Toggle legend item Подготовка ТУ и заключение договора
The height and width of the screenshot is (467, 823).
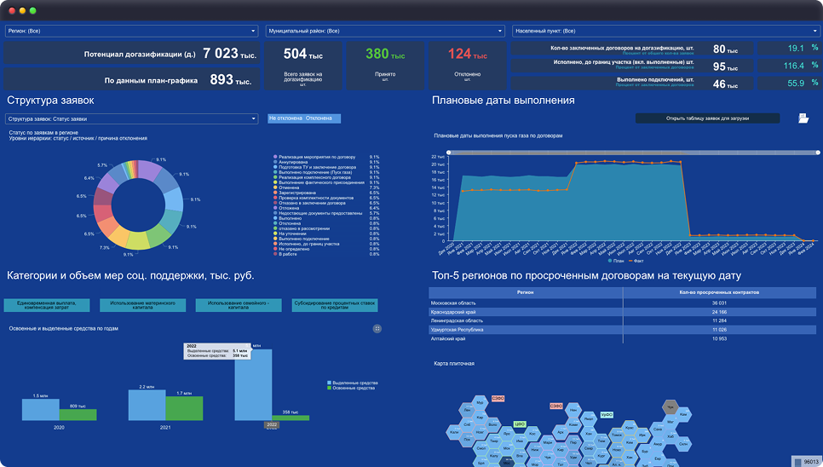(315, 167)
